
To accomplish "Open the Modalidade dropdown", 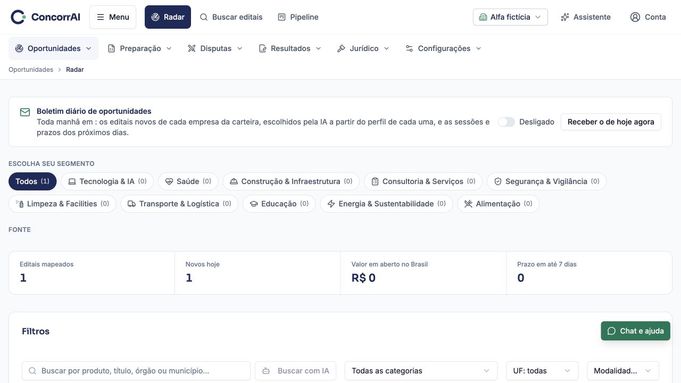I will pos(623,371).
